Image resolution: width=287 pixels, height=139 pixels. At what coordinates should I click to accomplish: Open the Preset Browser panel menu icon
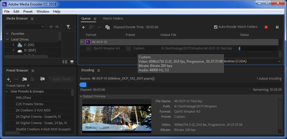(33, 71)
